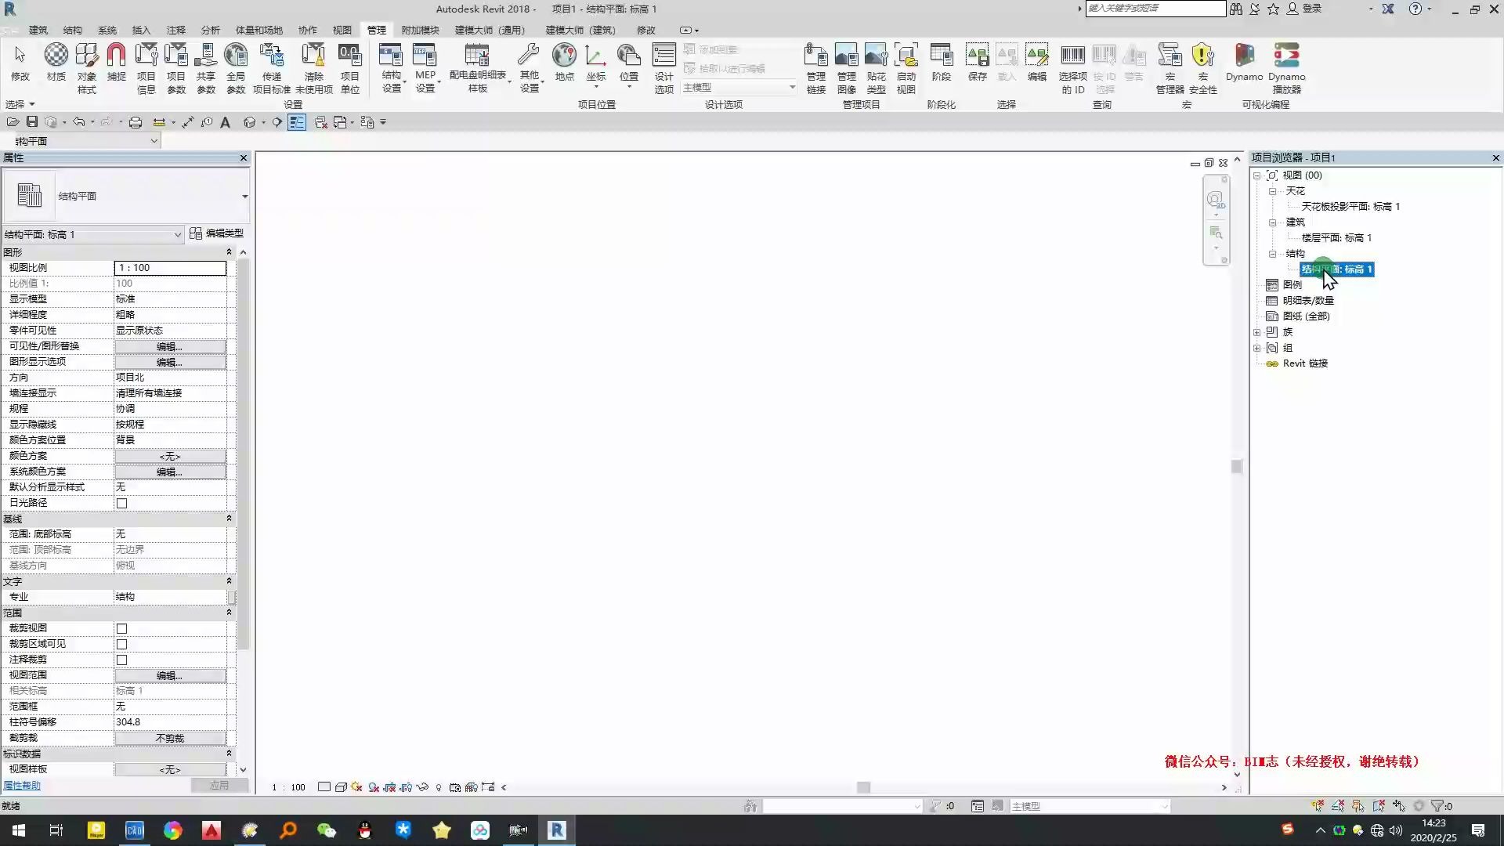Click the View Scale input field

coord(170,268)
